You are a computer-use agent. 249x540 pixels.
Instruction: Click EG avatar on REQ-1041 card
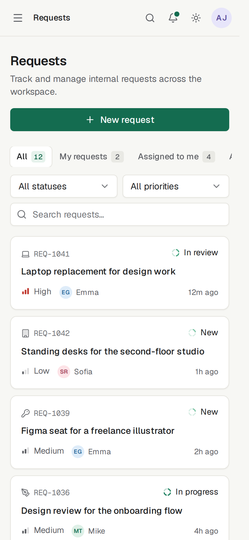tap(66, 292)
